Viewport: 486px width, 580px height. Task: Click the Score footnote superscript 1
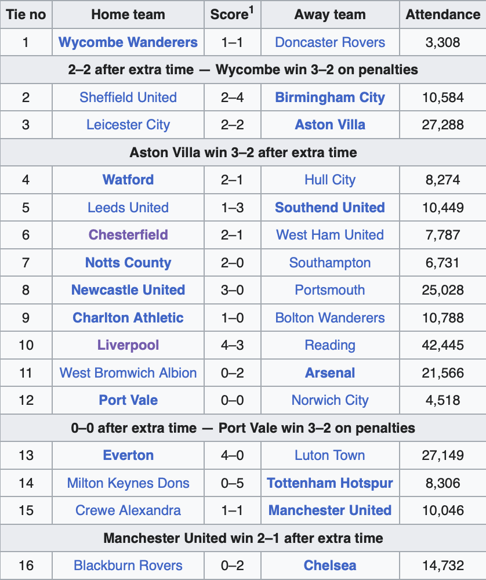252,10
